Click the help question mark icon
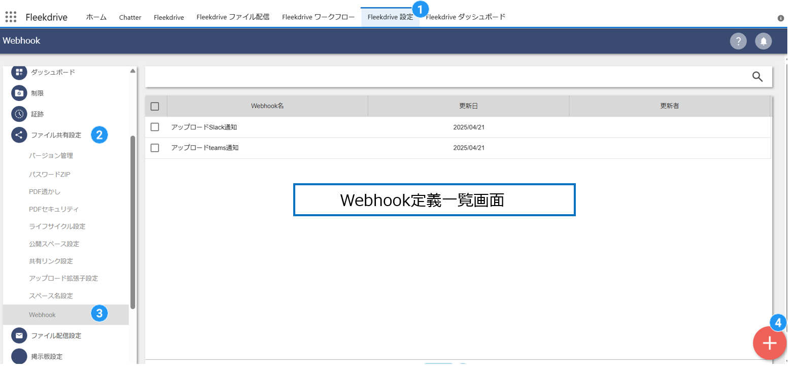The image size is (798, 369). coord(738,41)
